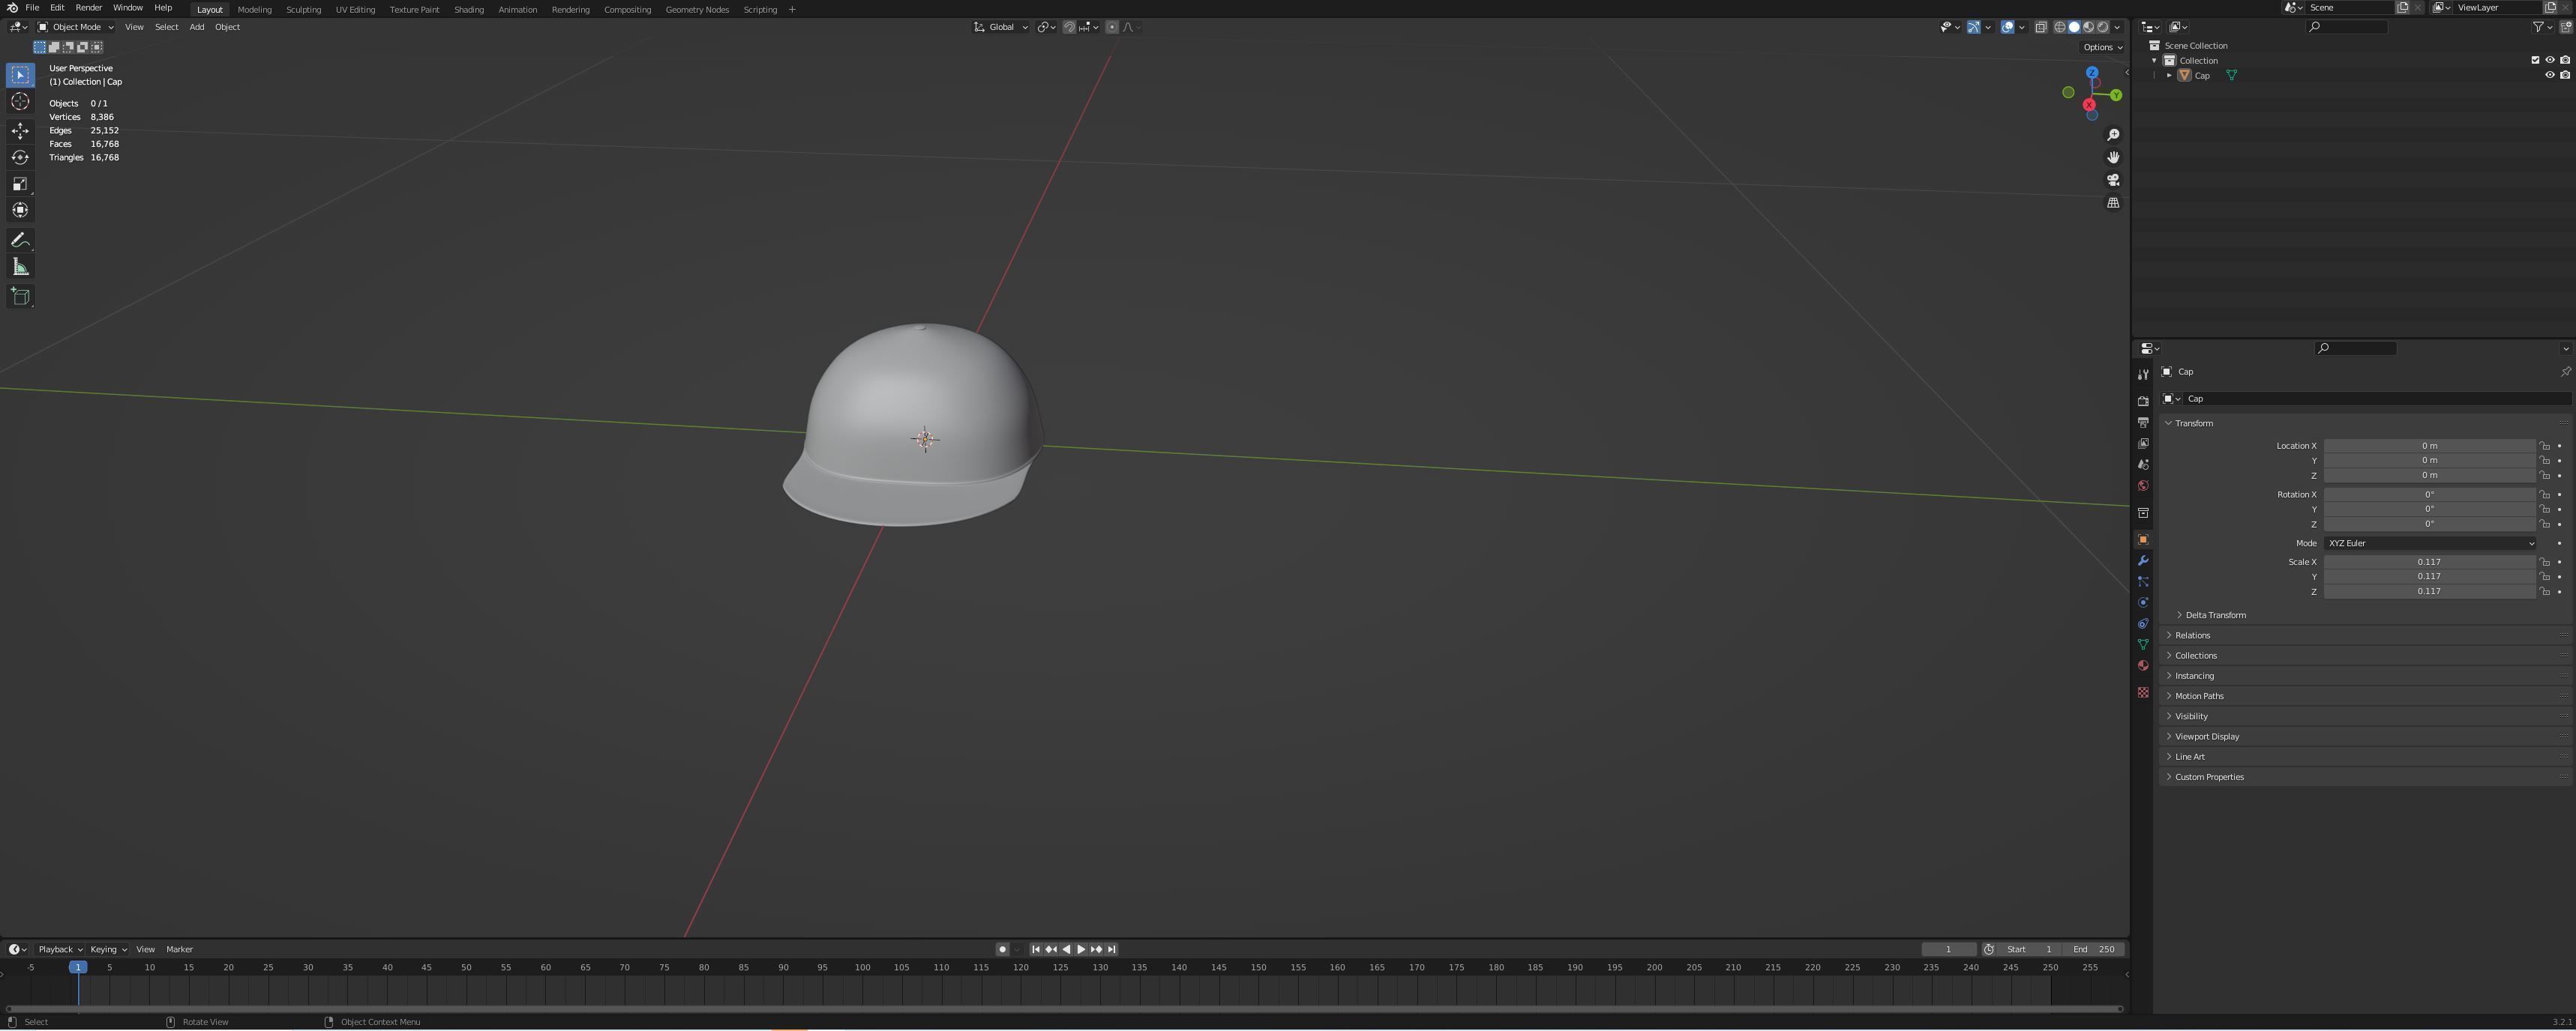Activate the Annotate pencil tool
The image size is (2576, 1031).
click(x=20, y=241)
